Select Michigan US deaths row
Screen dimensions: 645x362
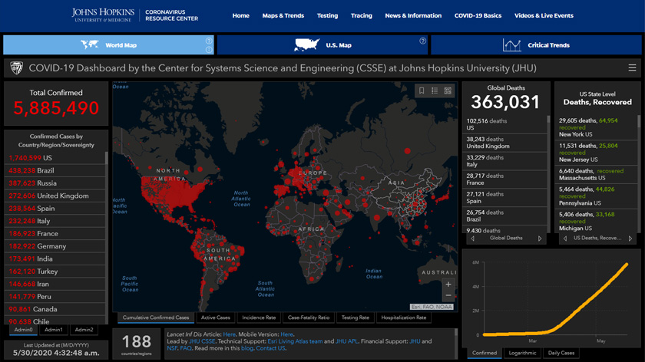[597, 221]
